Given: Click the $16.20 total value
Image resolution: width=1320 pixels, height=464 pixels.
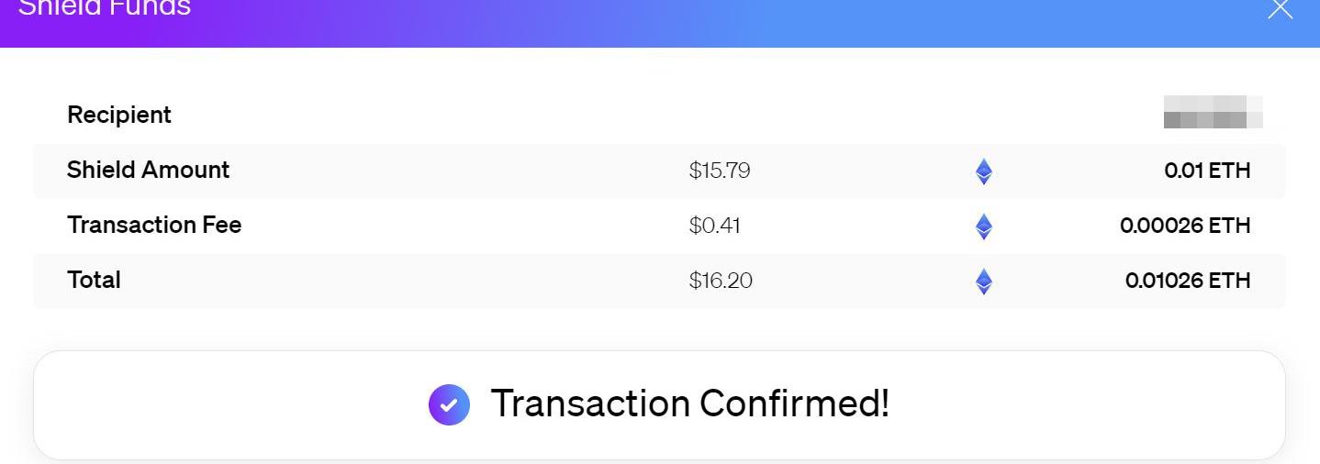Looking at the screenshot, I should click(x=721, y=282).
